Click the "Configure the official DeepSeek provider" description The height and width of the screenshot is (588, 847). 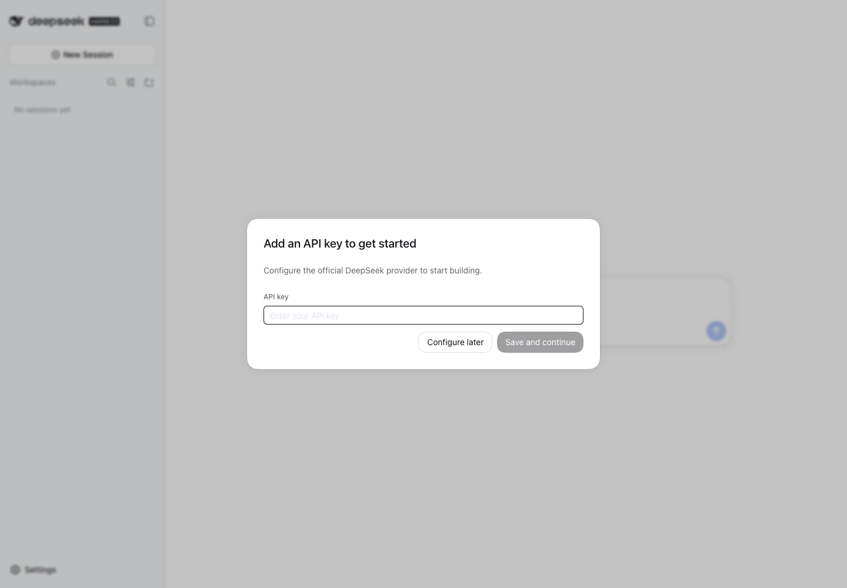tap(373, 270)
